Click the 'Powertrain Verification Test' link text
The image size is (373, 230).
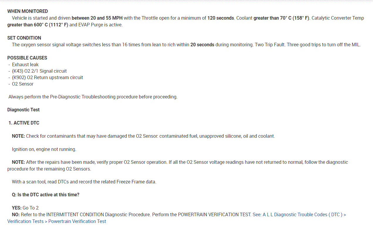tap(77, 222)
